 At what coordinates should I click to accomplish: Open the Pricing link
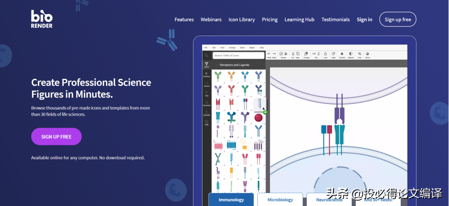coord(270,19)
